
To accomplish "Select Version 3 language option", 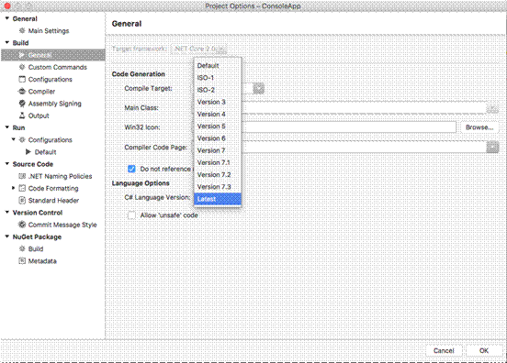I will tap(218, 102).
